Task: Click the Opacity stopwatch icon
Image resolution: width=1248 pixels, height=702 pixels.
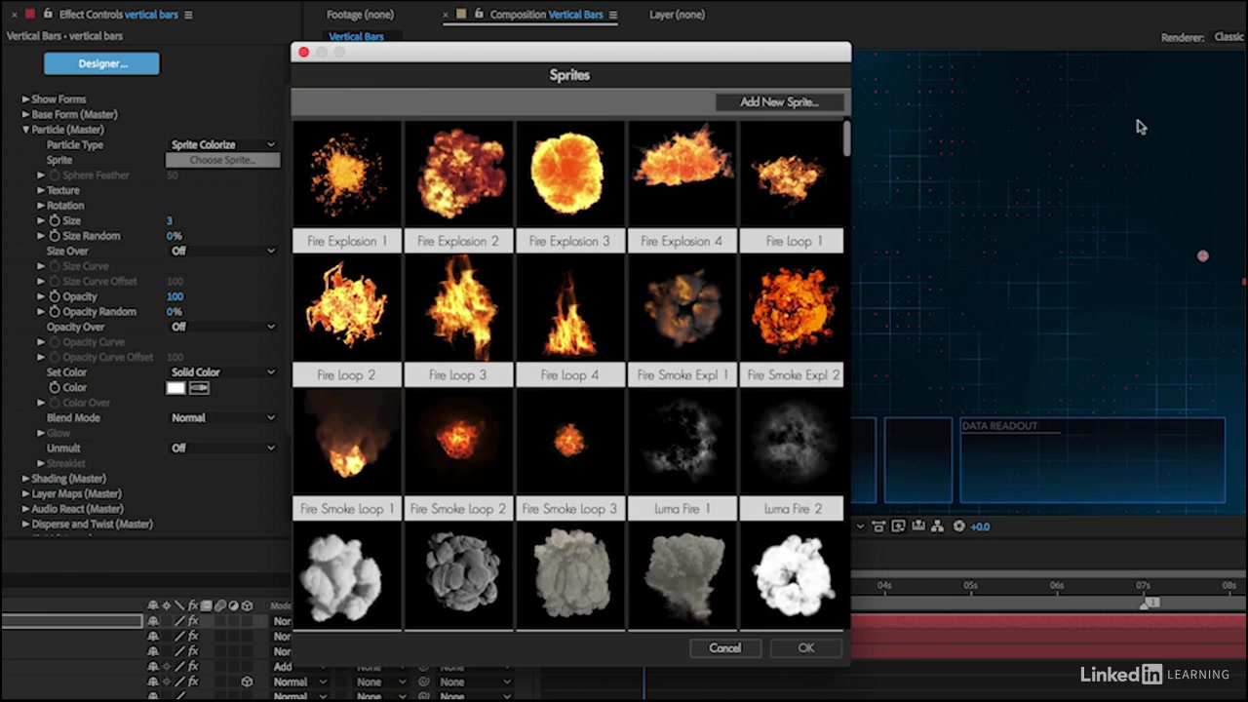Action: 55,296
